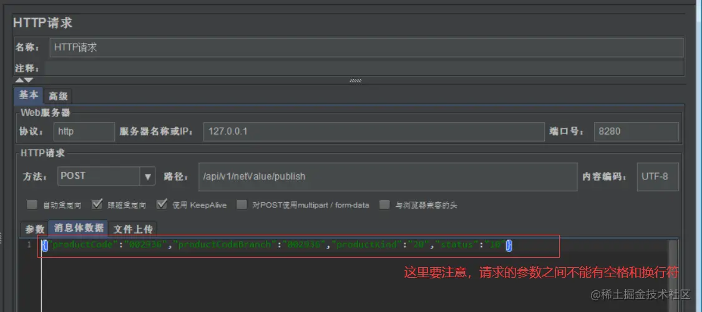Toggle the 使用 KeepAlive checkbox
This screenshot has height=312, width=702.
coord(162,205)
